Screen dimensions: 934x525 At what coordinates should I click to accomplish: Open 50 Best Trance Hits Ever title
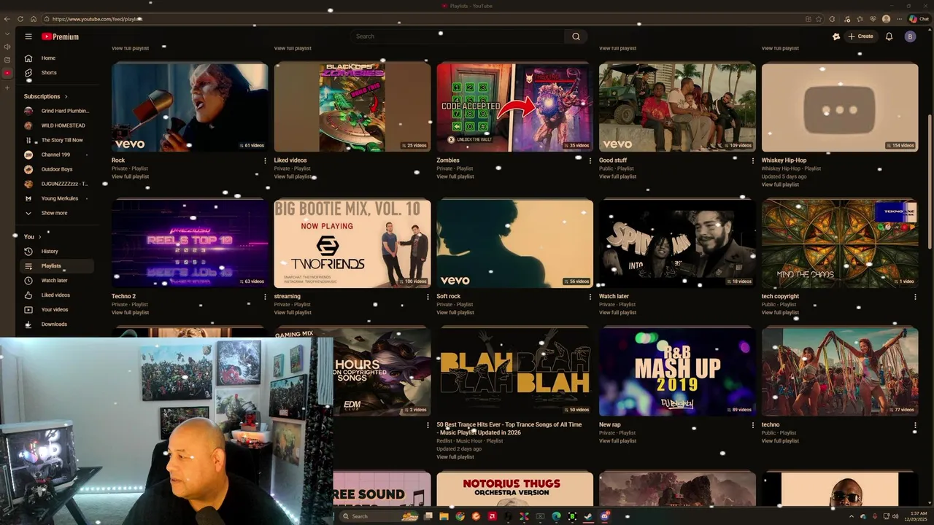click(x=509, y=429)
